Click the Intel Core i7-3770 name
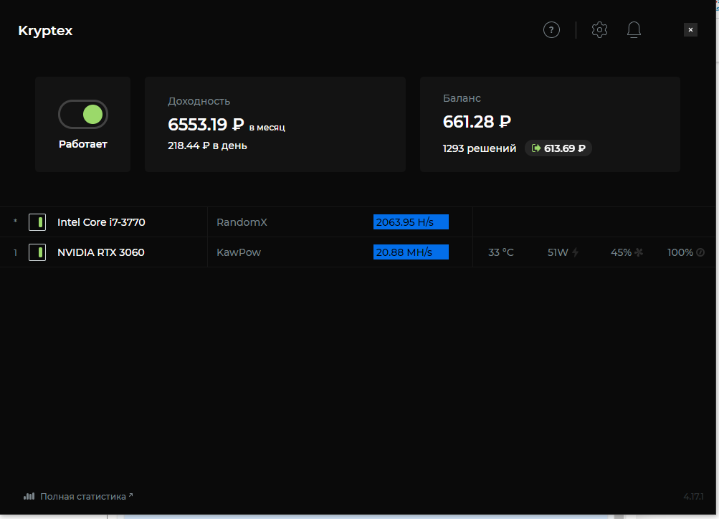719x519 pixels. pos(101,222)
